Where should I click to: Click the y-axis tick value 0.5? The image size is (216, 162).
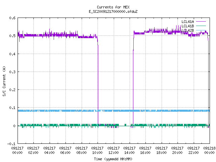coord(12,36)
